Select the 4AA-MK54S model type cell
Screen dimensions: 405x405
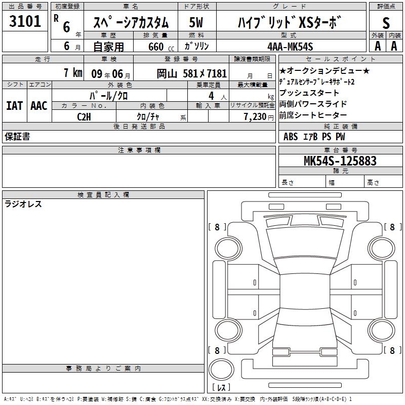(x=291, y=46)
